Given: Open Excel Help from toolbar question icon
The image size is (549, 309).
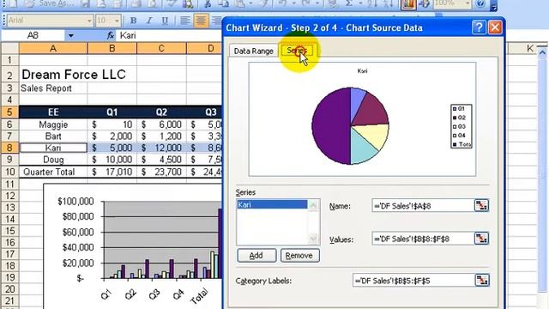Looking at the screenshot, I should coord(480,4).
